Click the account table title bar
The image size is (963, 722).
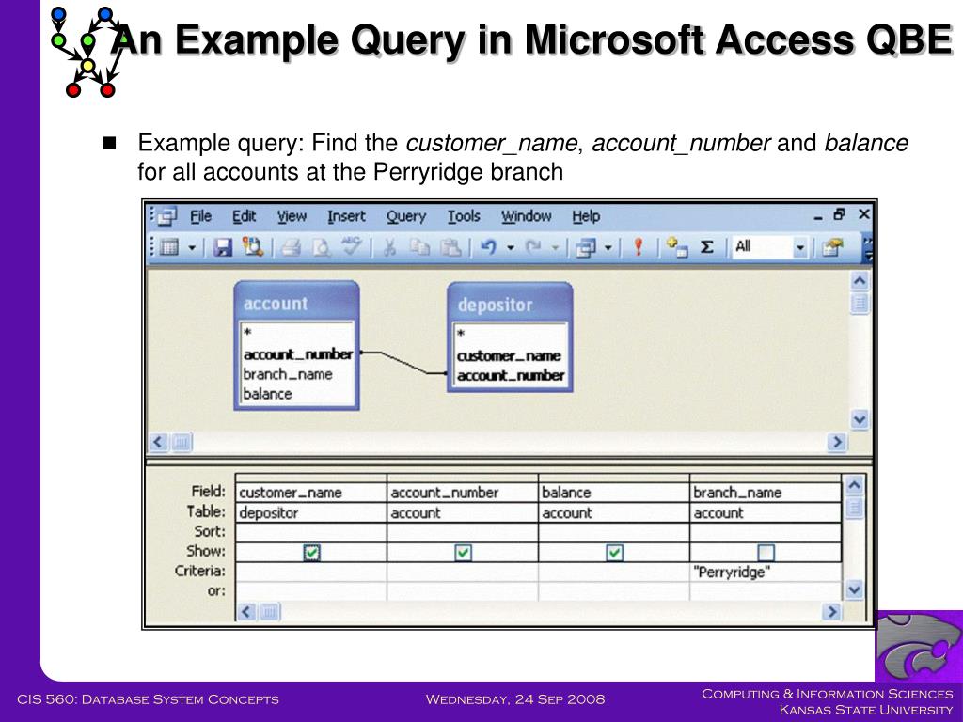(x=296, y=303)
